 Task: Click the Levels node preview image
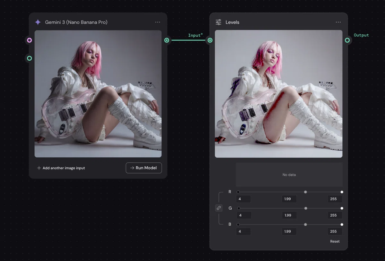click(278, 94)
